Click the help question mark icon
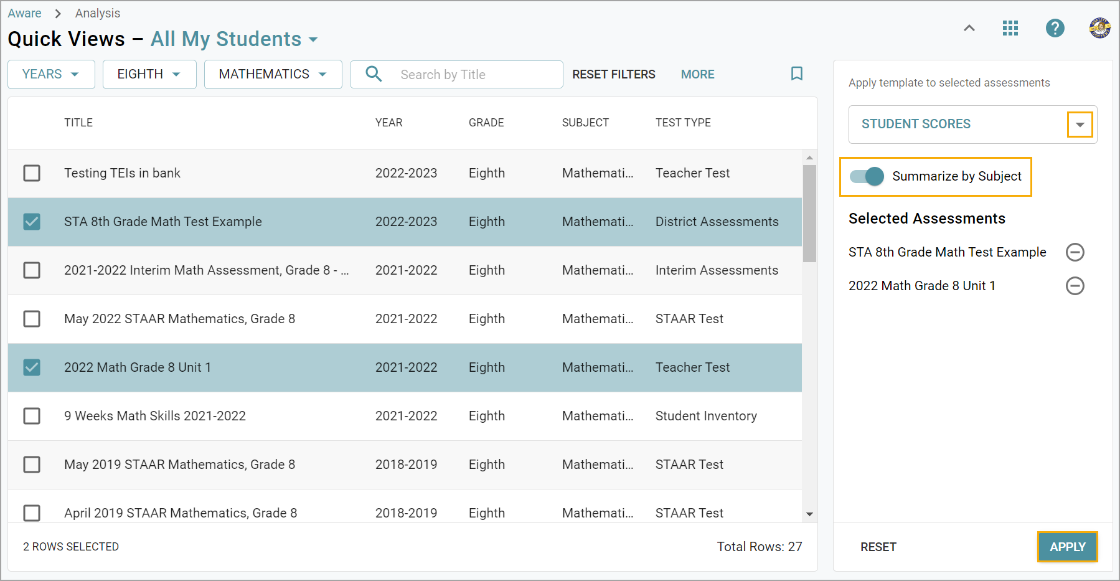Viewport: 1120px width, 581px height. pos(1055,28)
